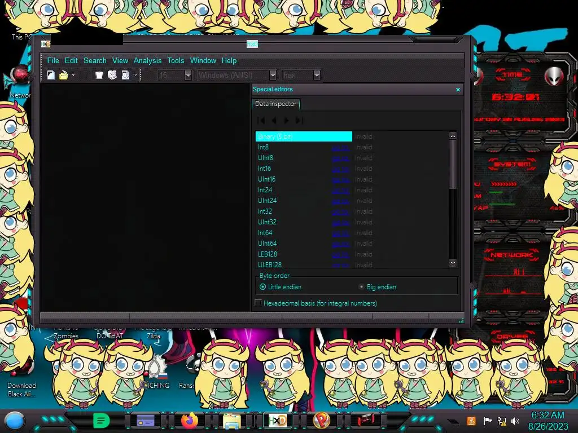The image size is (578, 433).
Task: Open the Help menu
Action: 229,60
